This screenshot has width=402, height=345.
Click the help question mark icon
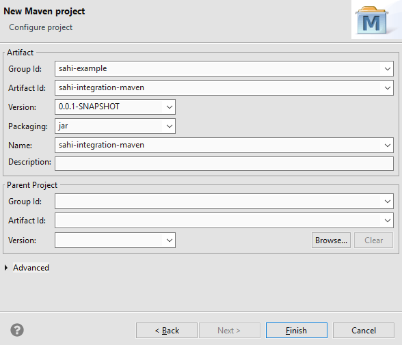pos(17,330)
